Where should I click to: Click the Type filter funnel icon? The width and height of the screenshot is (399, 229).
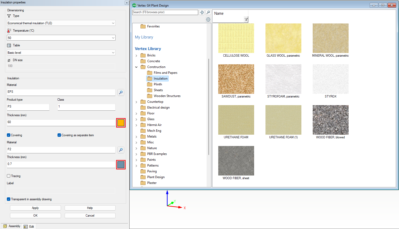point(9,16)
